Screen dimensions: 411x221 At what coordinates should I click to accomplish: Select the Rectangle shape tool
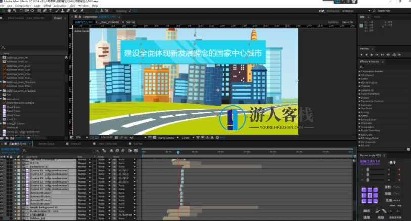(39, 11)
